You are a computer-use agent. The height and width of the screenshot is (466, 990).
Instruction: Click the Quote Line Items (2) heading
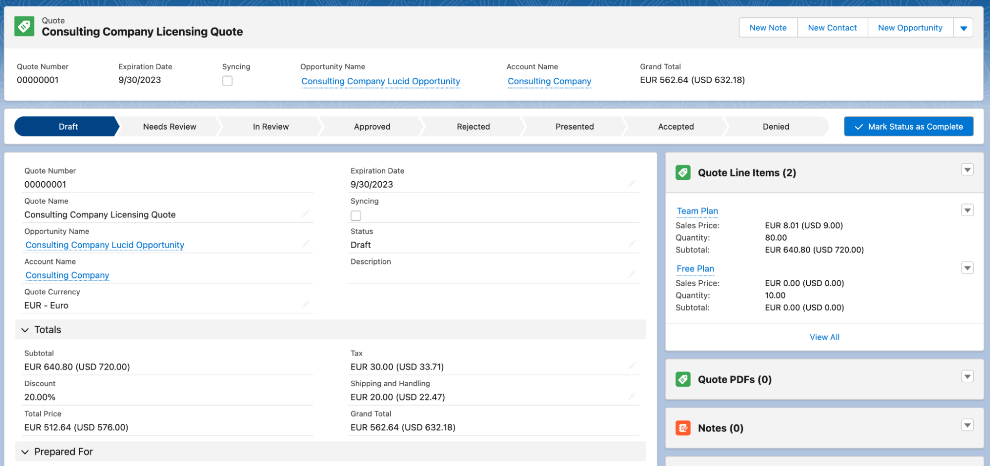coord(747,172)
